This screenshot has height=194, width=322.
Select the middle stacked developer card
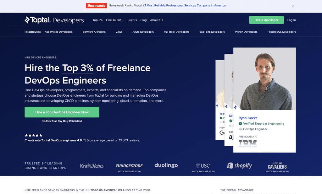pos(229,100)
